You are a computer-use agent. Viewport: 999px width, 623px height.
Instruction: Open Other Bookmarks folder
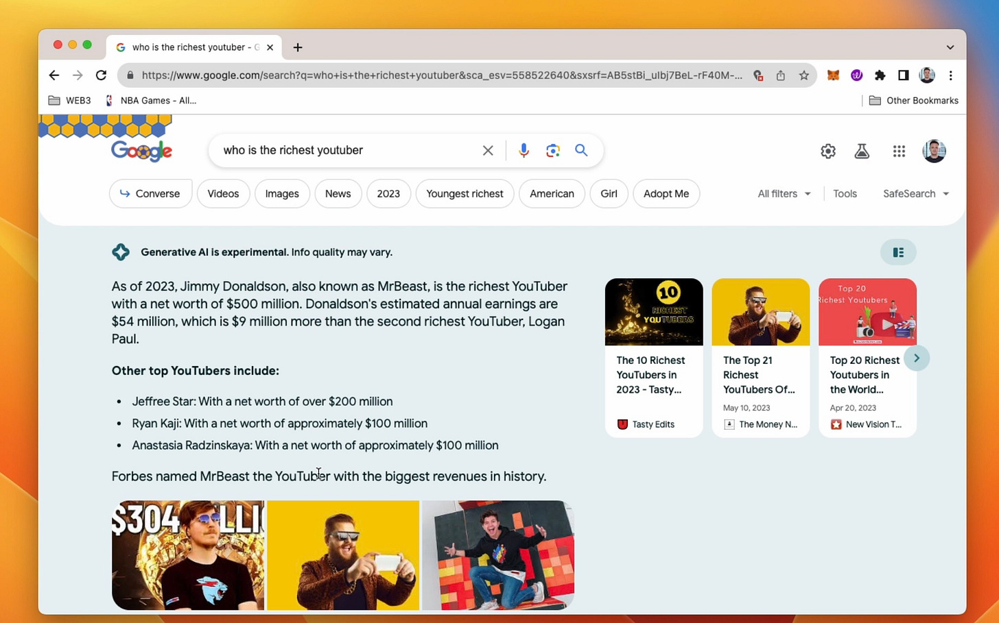(914, 100)
